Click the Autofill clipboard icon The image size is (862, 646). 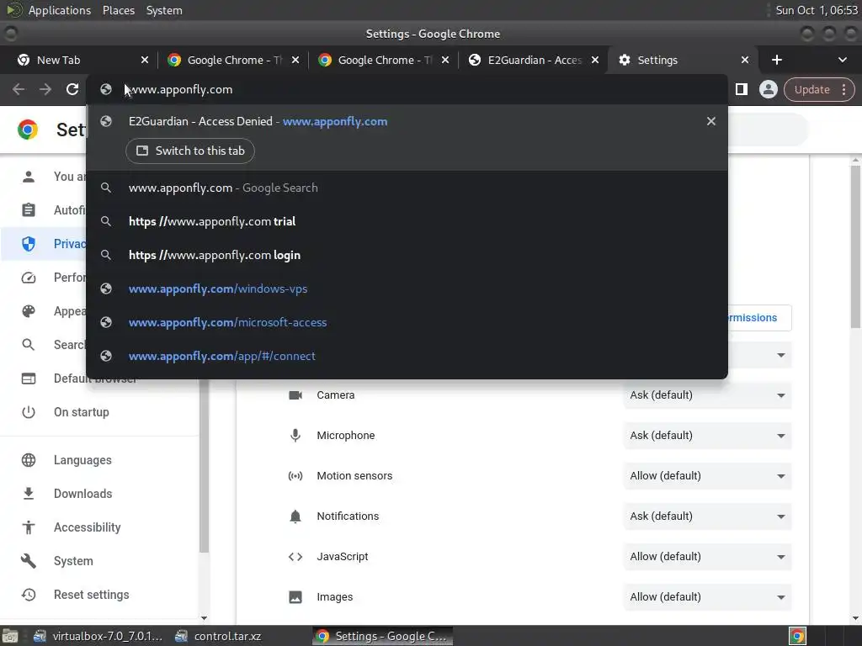coord(29,209)
